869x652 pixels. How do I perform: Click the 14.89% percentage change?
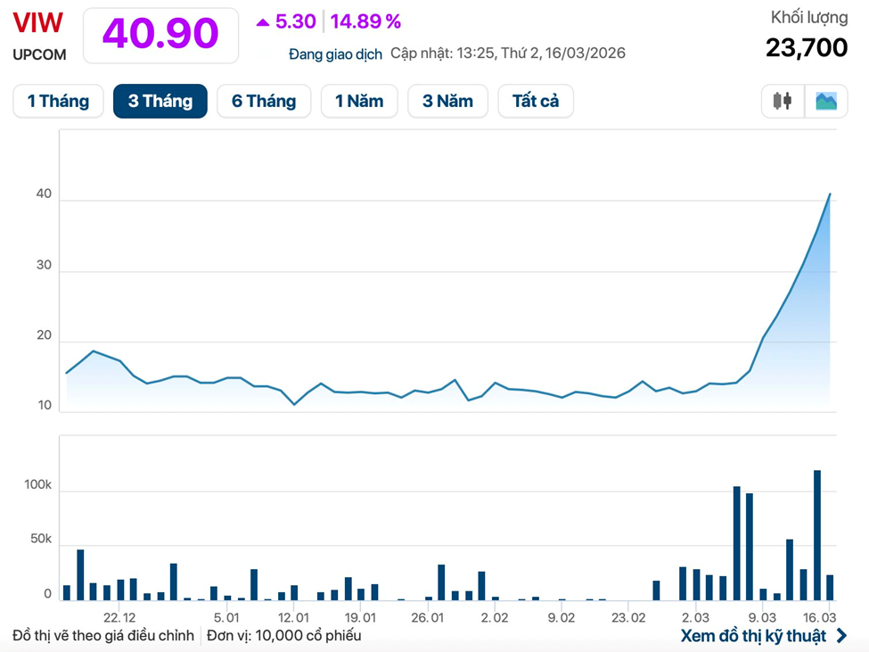point(365,21)
